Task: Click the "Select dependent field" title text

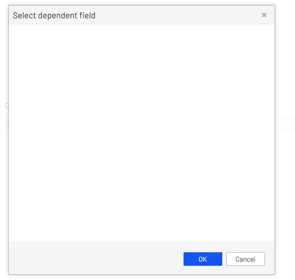Action: (x=54, y=15)
